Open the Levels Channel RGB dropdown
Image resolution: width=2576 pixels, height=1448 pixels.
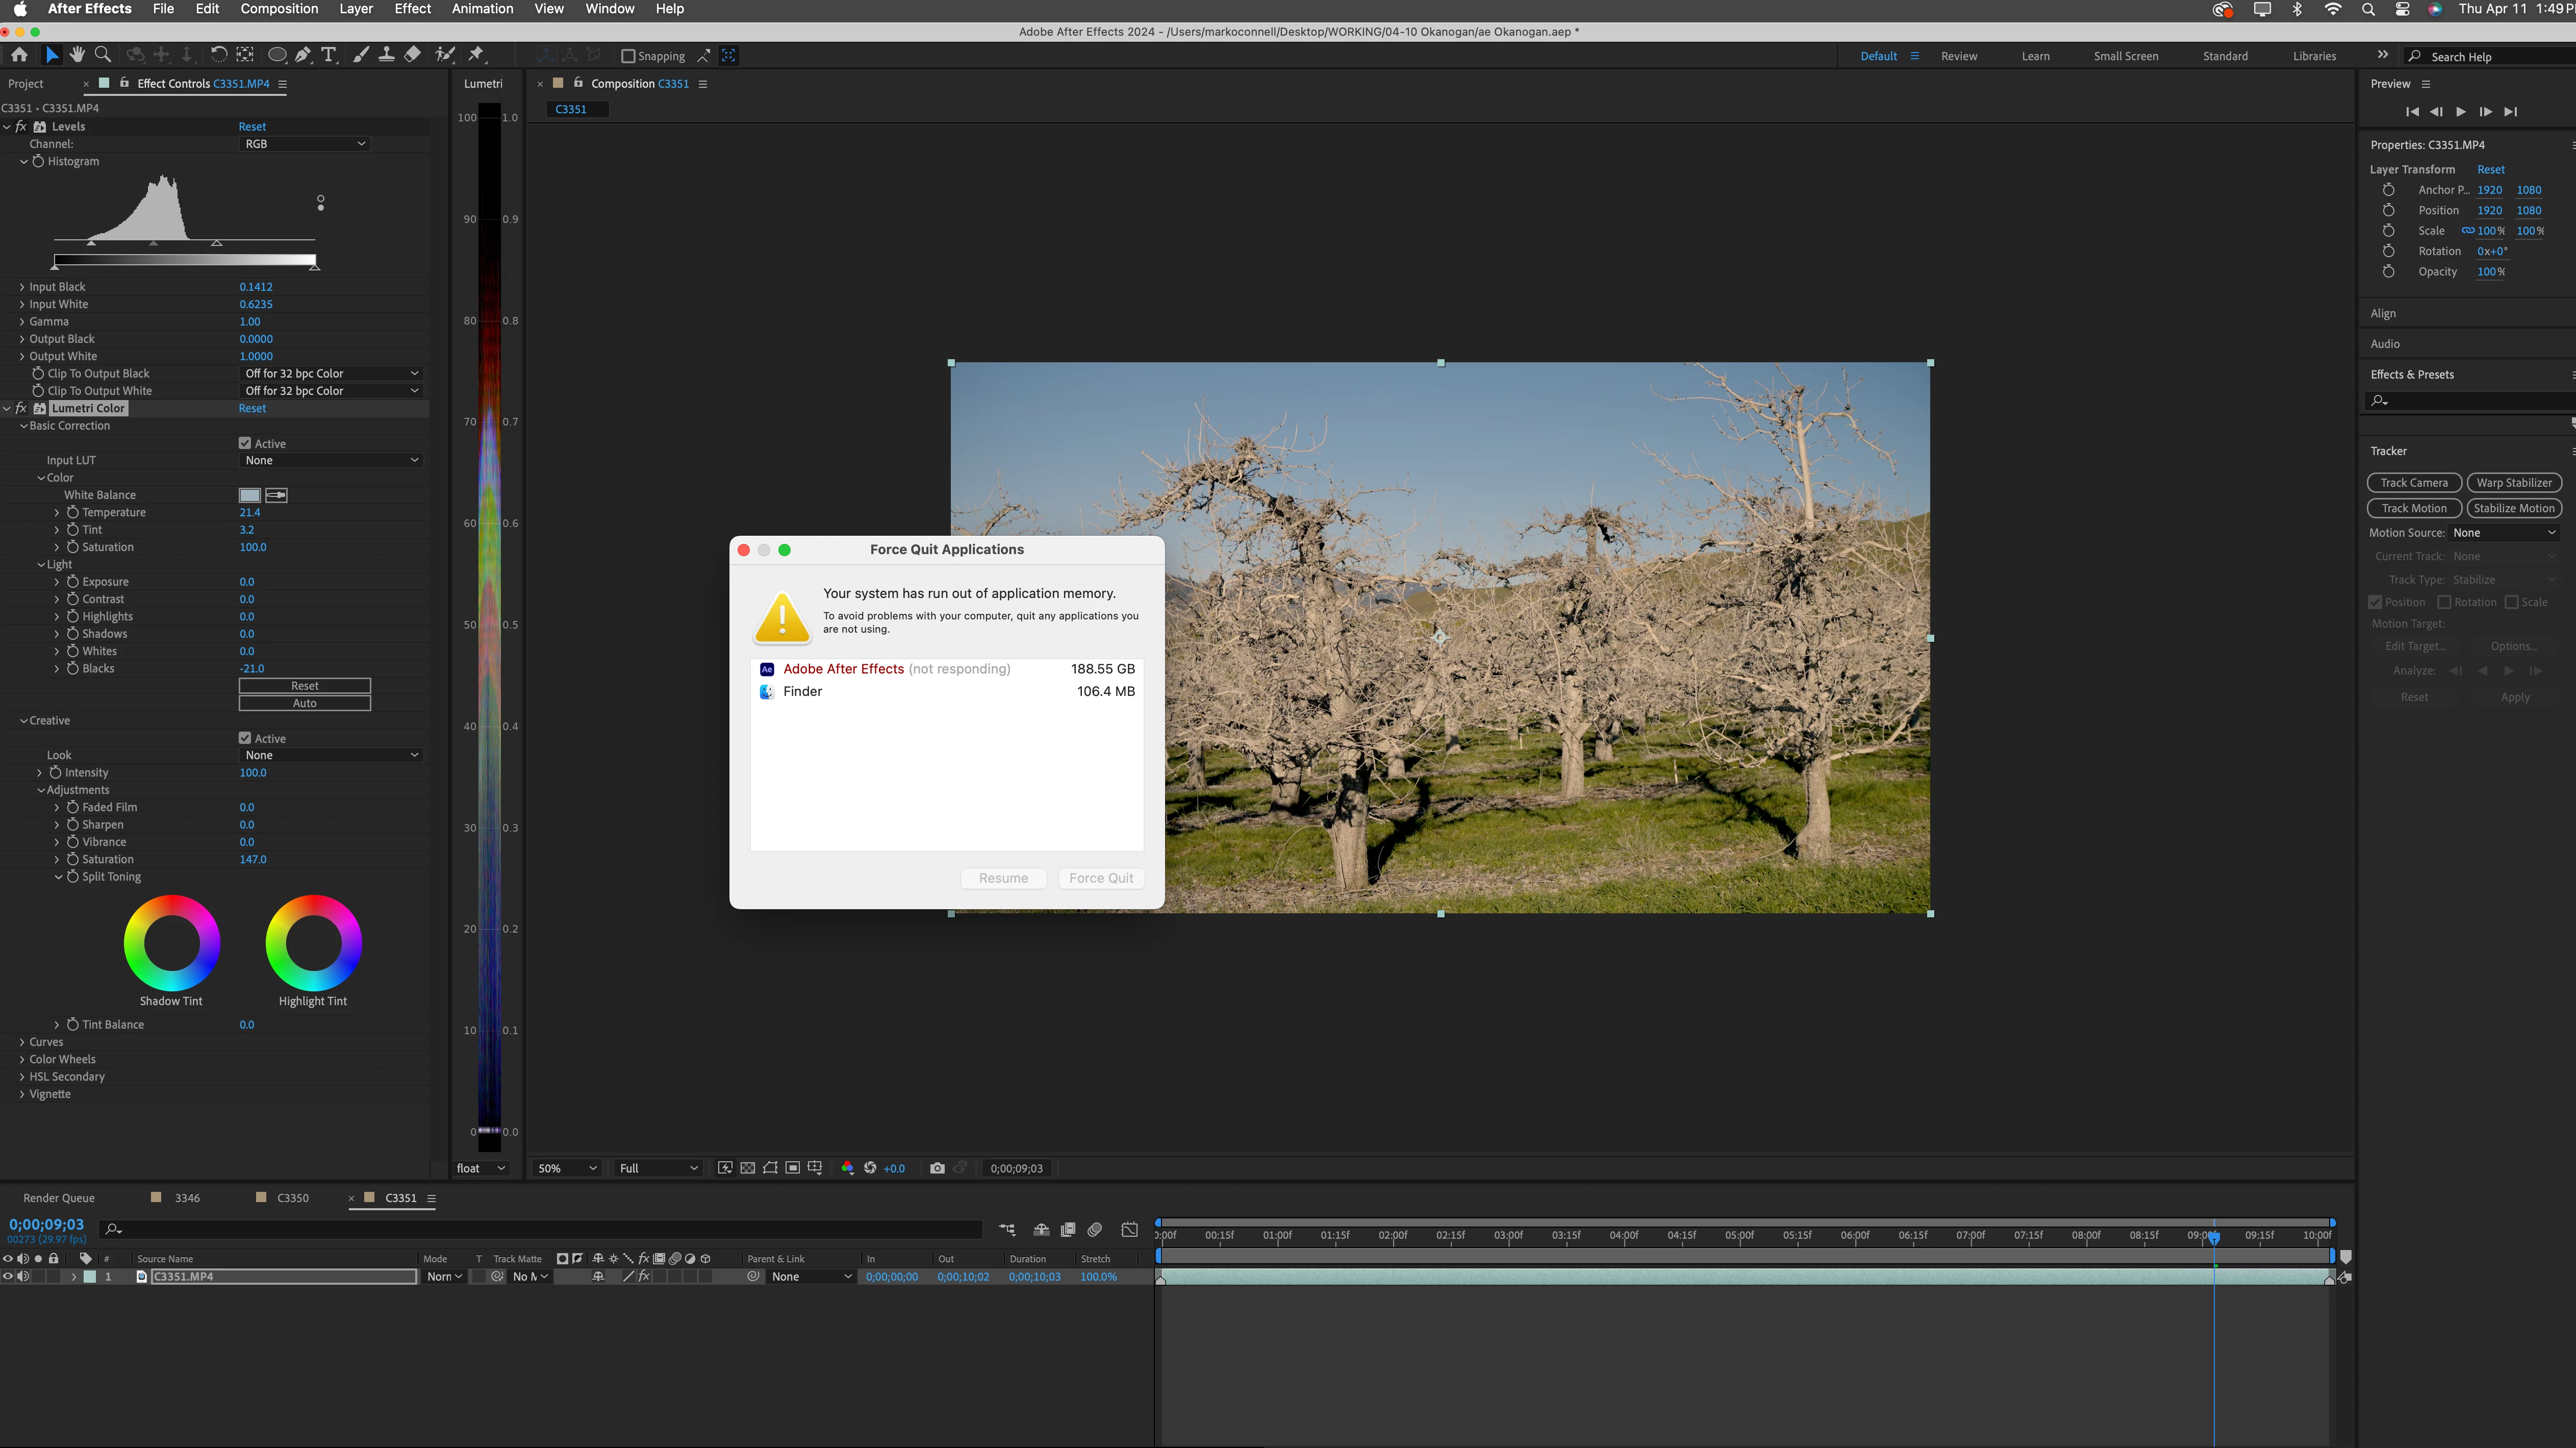point(305,144)
